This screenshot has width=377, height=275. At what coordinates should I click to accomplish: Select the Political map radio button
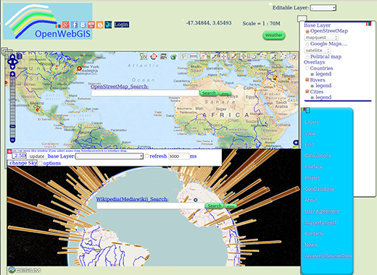(x=307, y=57)
